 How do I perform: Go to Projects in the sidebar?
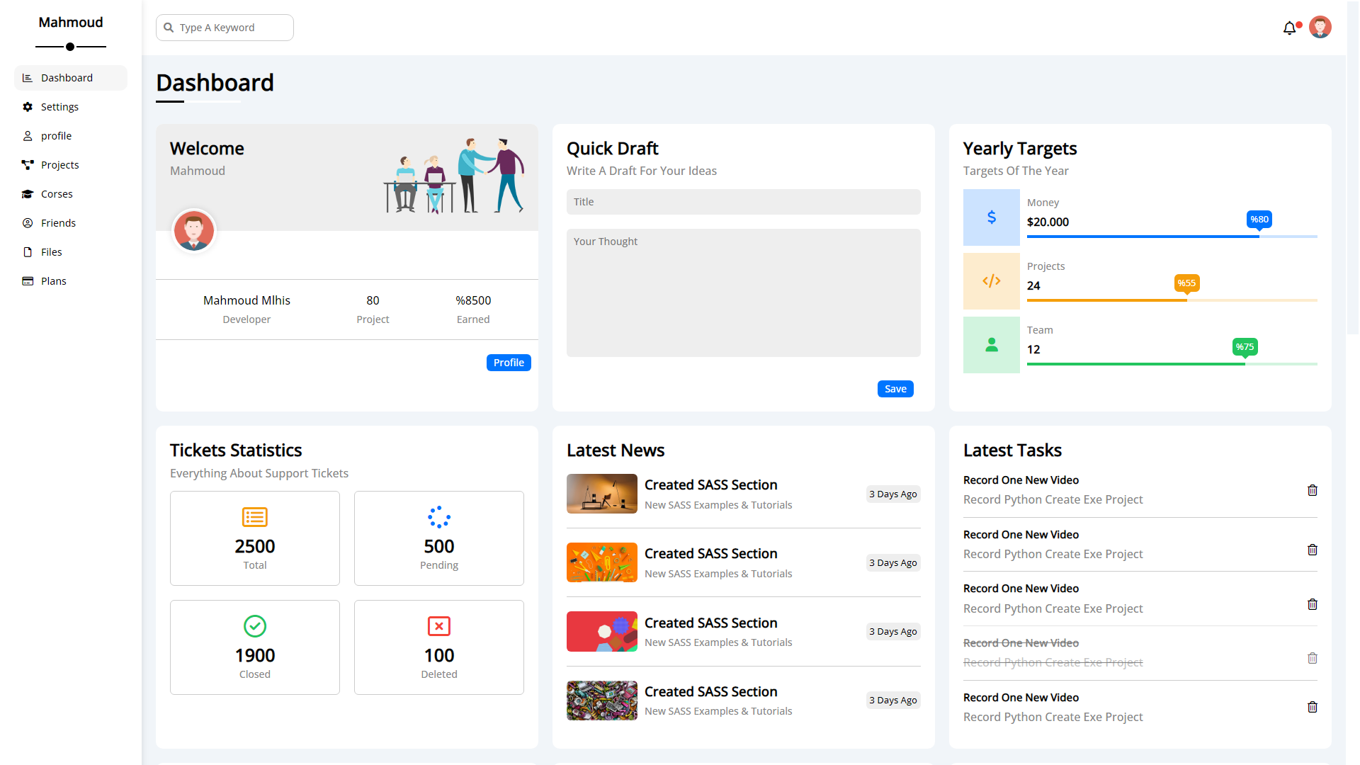[x=59, y=165]
